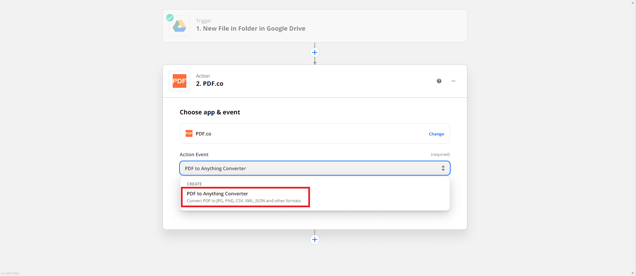This screenshot has width=636, height=276.
Task: Open the three-dot more options menu
Action: [x=453, y=81]
